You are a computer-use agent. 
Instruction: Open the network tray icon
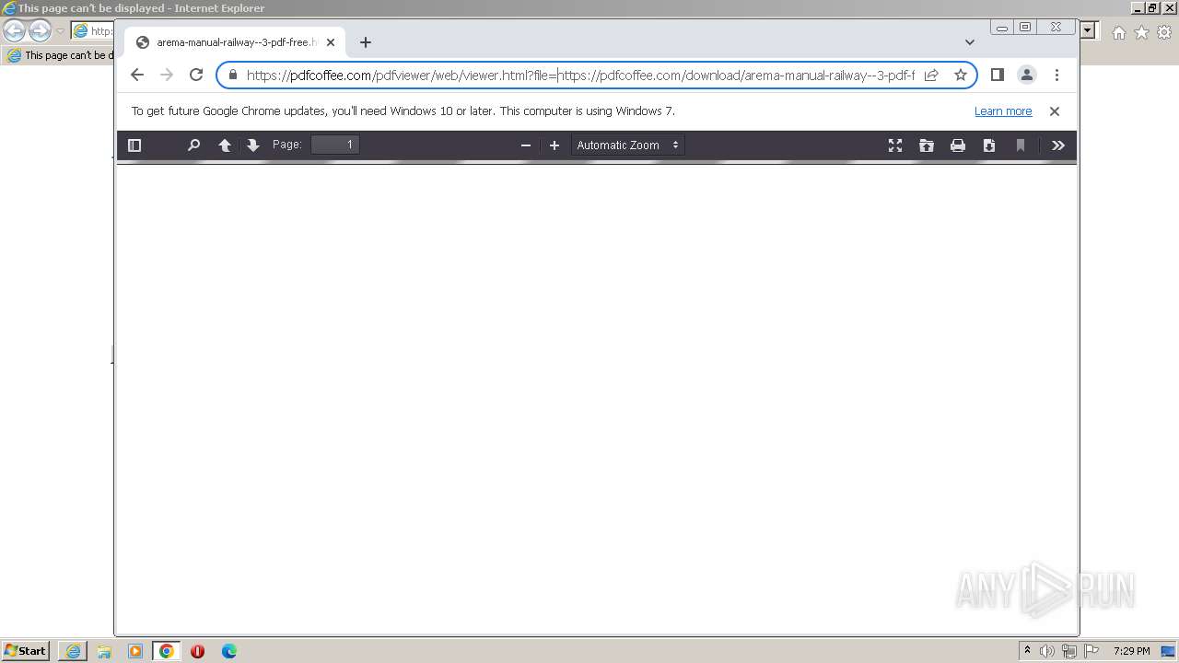[x=1069, y=651]
